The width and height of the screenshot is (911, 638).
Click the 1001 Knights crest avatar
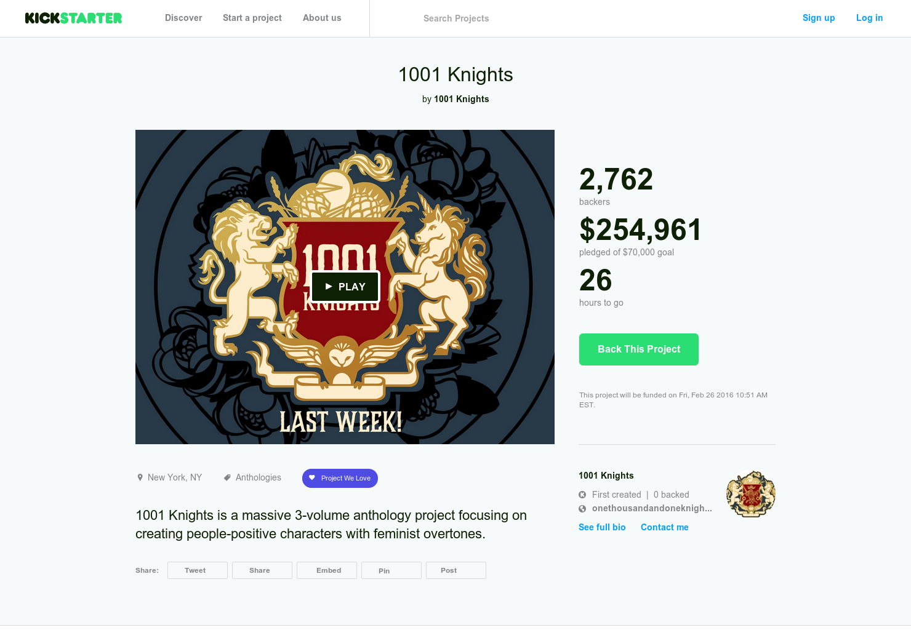pos(750,493)
